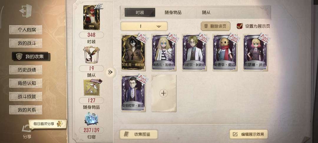The image size is (318, 143).
Task: Expand the panel with the double-arrow button
Action: (x=110, y=72)
